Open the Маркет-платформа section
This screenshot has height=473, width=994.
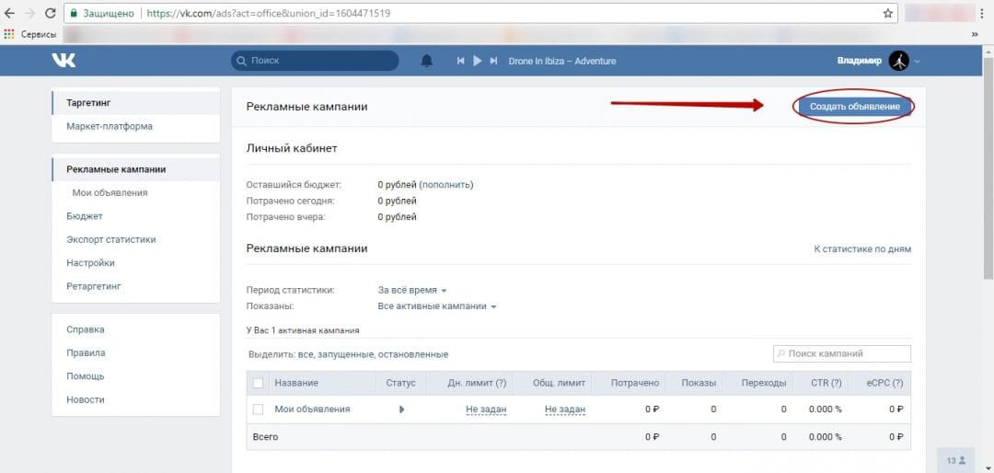click(110, 126)
